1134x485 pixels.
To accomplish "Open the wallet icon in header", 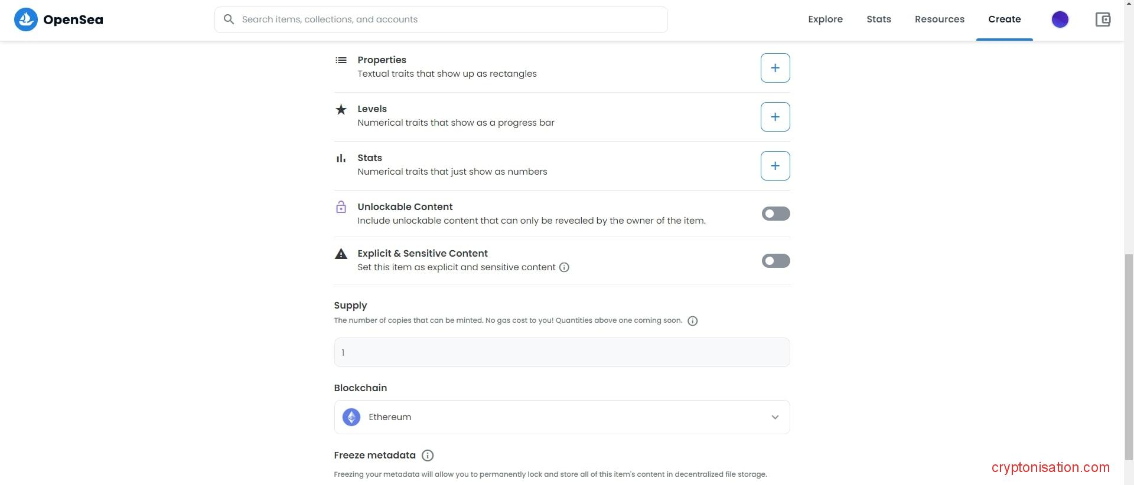I will [1103, 19].
